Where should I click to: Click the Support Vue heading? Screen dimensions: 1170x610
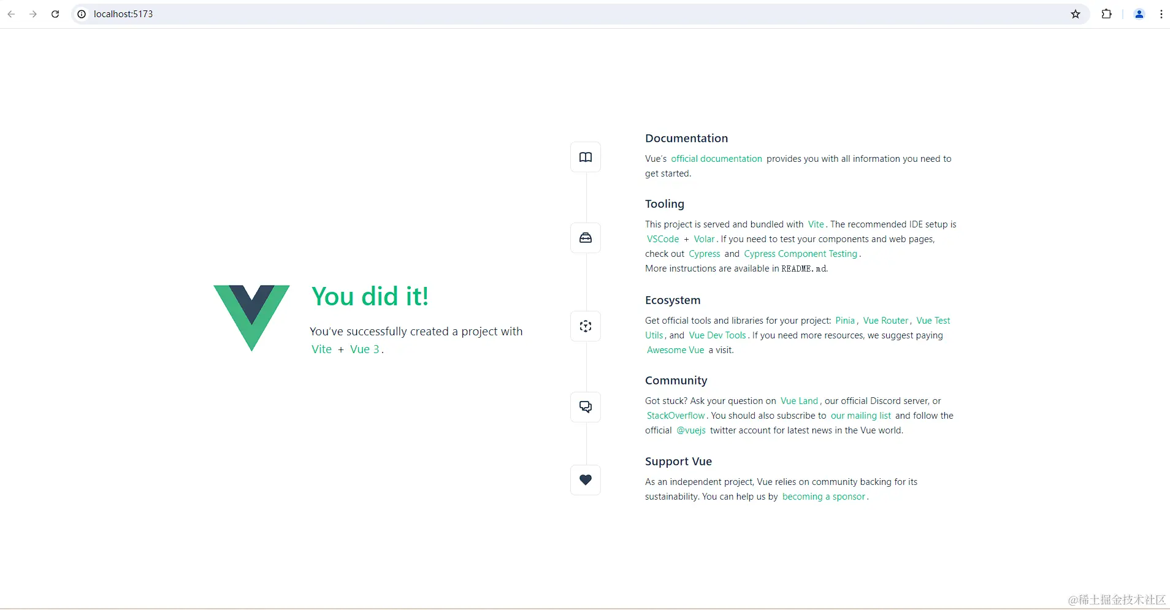[678, 462]
